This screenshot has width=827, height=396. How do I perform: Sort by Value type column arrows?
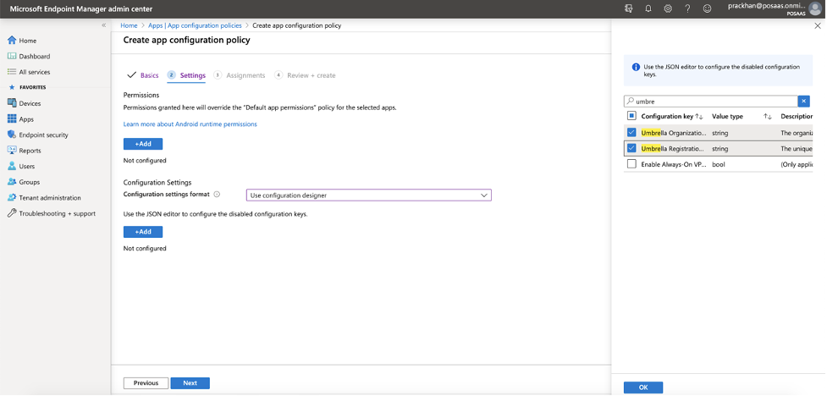pyautogui.click(x=768, y=117)
